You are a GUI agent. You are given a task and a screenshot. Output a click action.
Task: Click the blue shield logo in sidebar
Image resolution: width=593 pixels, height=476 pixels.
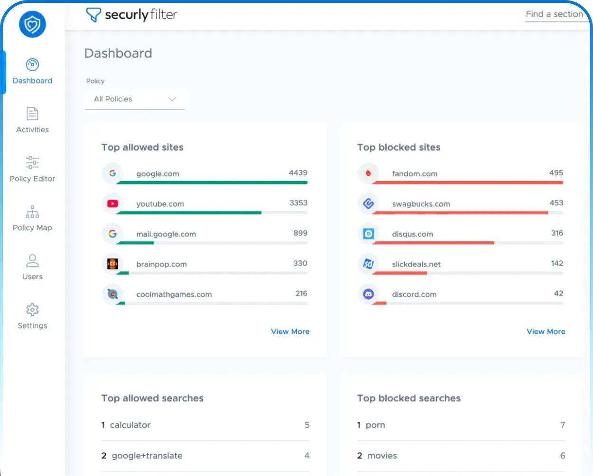(32, 24)
